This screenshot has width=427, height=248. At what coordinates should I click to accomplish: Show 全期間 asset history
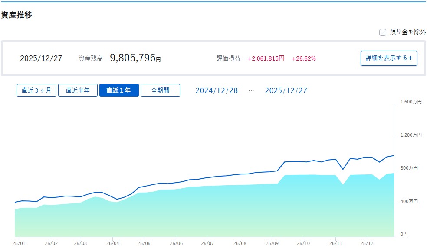coord(160,90)
